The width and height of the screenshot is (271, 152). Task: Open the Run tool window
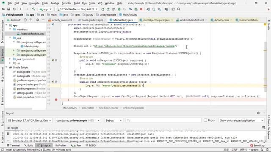[x=76, y=145]
